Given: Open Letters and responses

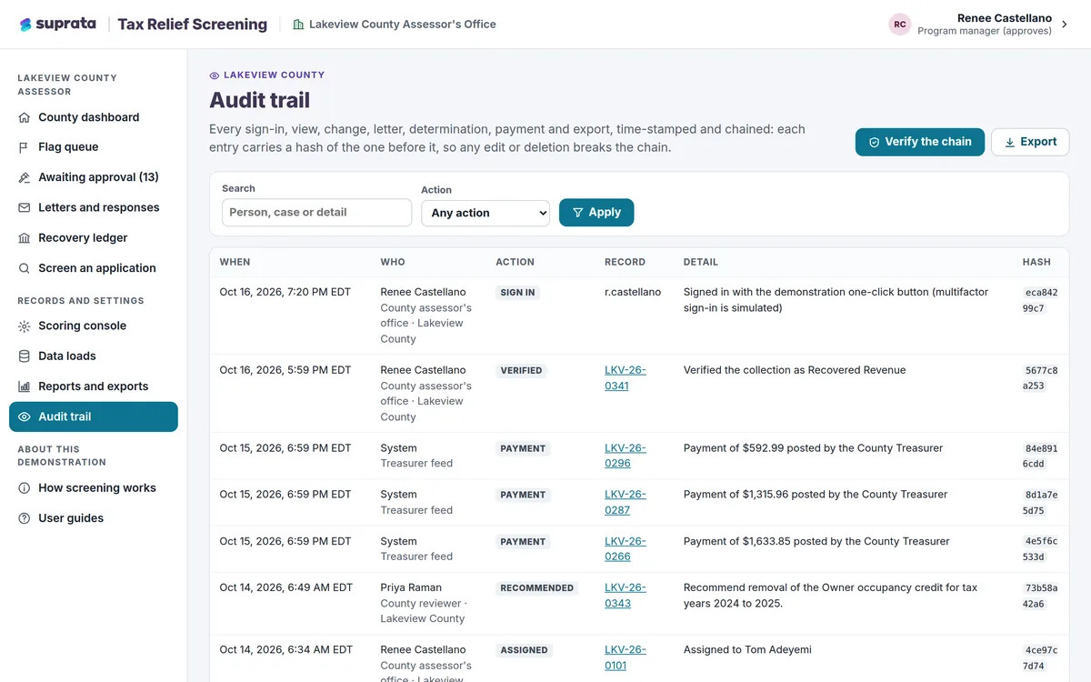Looking at the screenshot, I should [x=94, y=207].
